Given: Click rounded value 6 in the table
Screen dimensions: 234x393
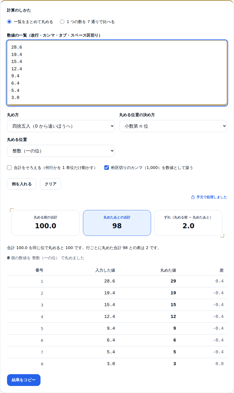Looking at the screenshot, I should (x=175, y=340).
